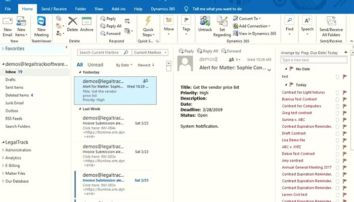Switch to the Folder tab
Image resolution: width=354 pixels, height=202 pixels.
(80, 9)
